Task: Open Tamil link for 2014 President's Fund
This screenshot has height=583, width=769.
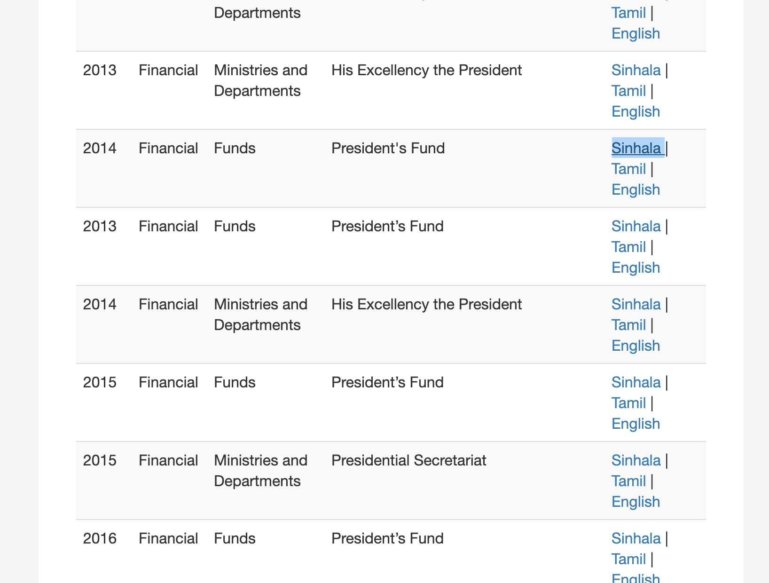Action: coord(628,169)
